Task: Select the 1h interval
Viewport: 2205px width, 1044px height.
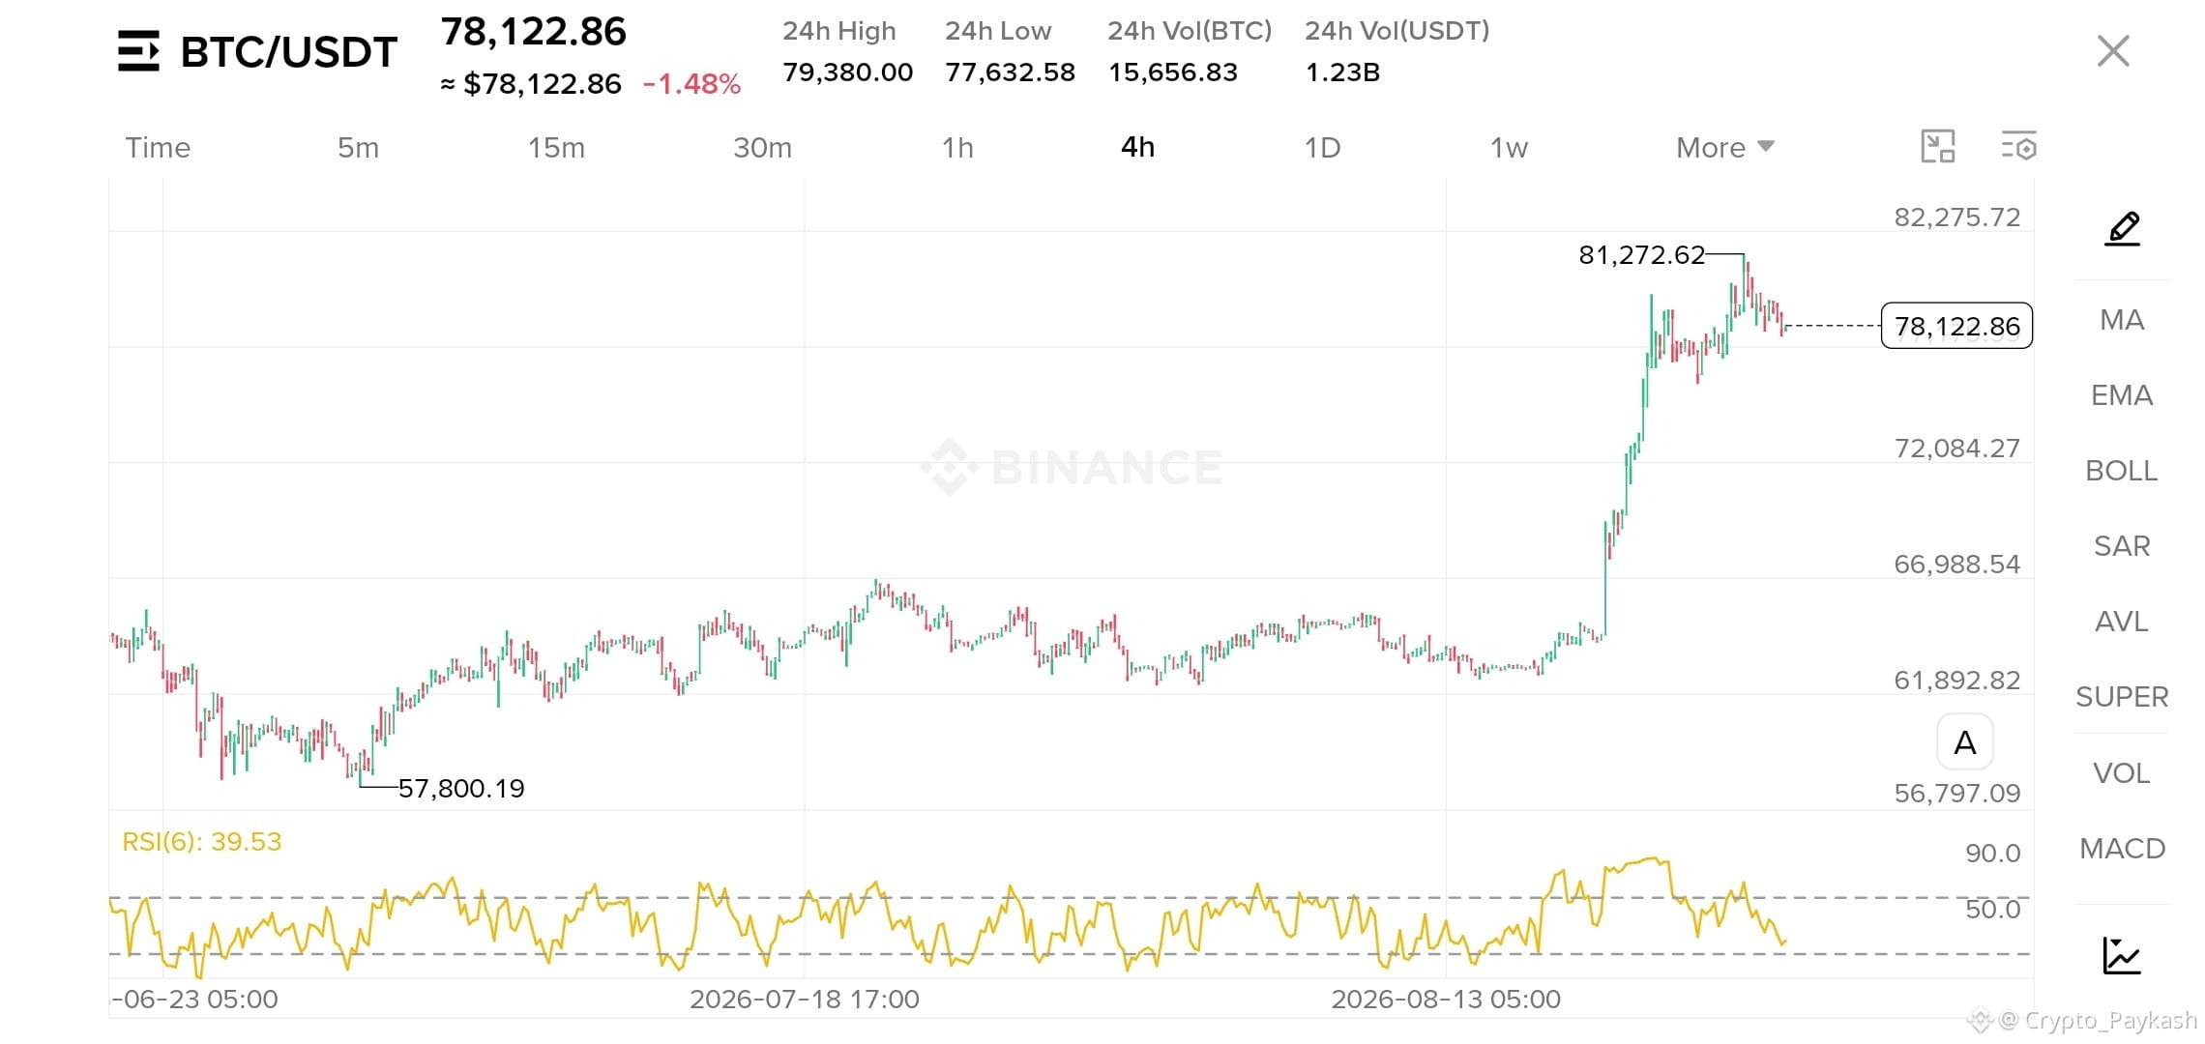Action: coord(957,148)
